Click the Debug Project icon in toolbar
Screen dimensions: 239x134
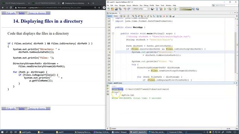point(170,9)
